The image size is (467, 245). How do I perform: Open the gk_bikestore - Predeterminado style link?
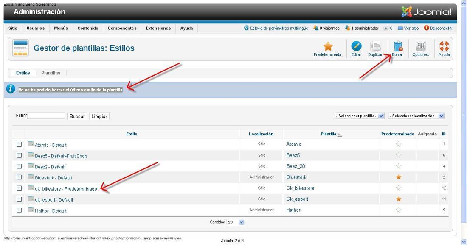[66, 189]
